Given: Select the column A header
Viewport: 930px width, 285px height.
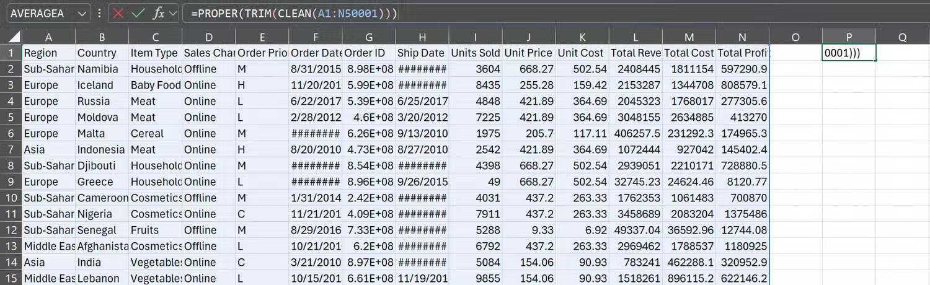Looking at the screenshot, I should click(x=48, y=37).
